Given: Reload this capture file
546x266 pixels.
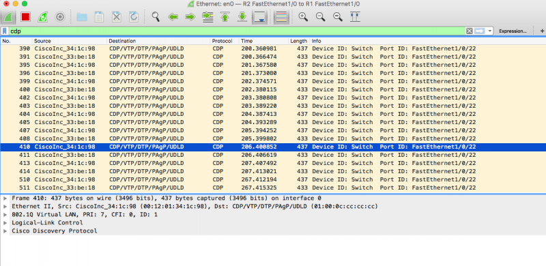Looking at the screenshot, I should click(x=134, y=17).
